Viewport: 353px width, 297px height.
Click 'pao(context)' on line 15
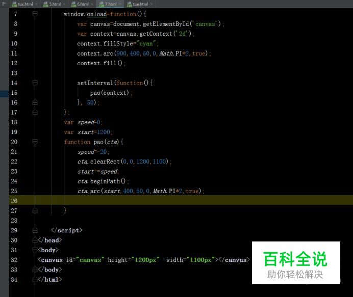(110, 93)
